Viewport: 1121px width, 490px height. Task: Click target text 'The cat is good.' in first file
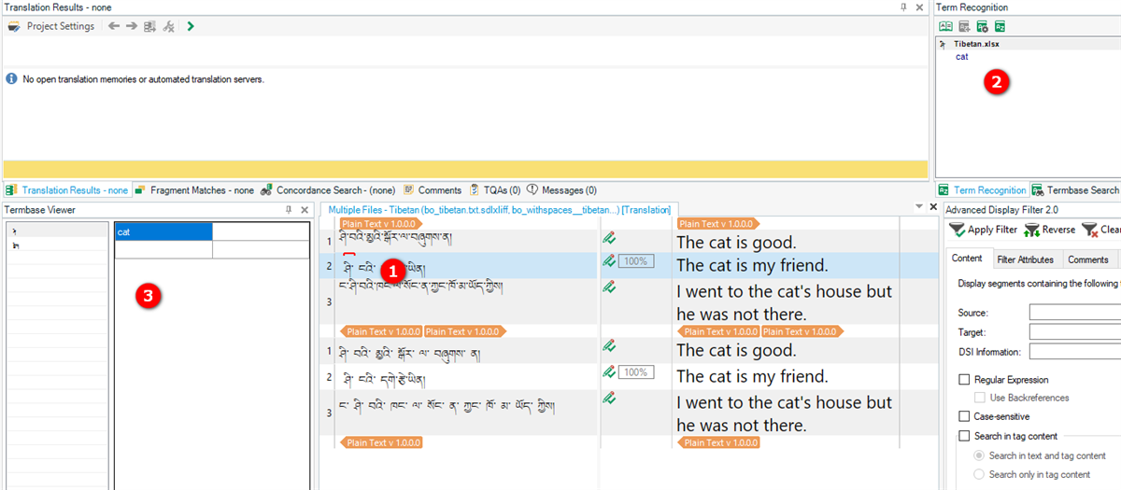[736, 242]
